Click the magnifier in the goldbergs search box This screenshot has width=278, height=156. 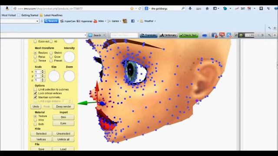pos(183,8)
